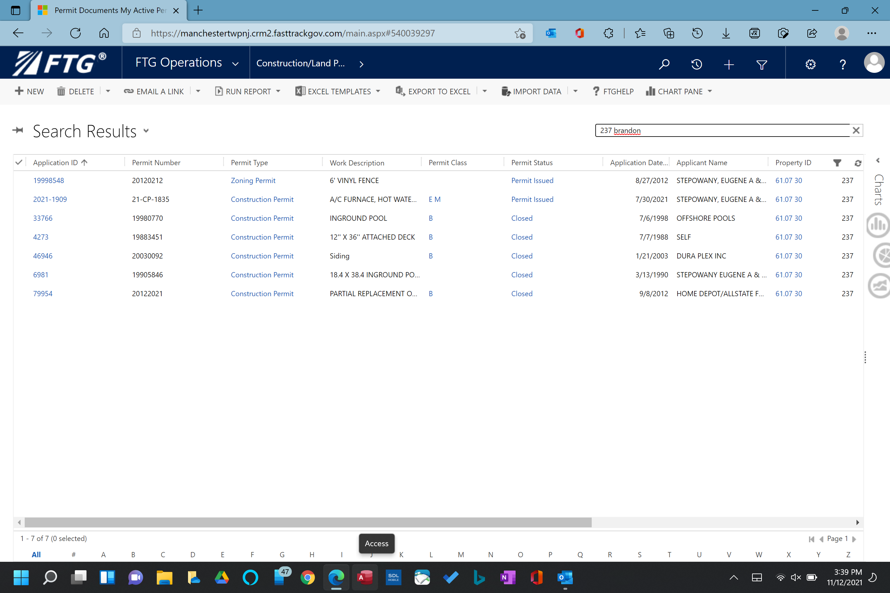Open EXCEL TEMPLATES menu
This screenshot has height=593, width=890.
coord(338,91)
